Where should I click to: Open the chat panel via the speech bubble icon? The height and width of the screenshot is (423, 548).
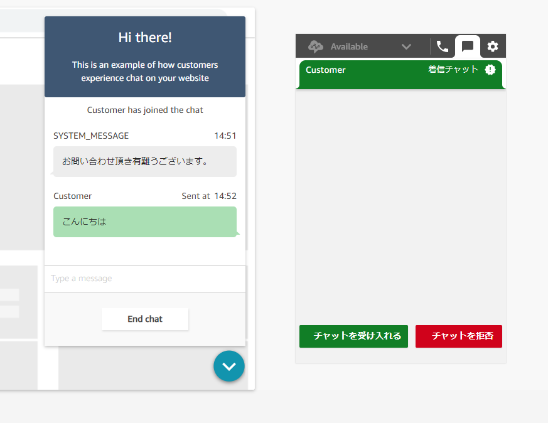pyautogui.click(x=467, y=46)
